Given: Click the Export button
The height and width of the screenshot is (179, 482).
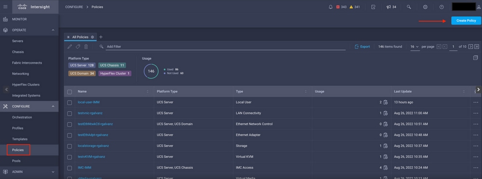Looking at the screenshot, I should 362,47.
